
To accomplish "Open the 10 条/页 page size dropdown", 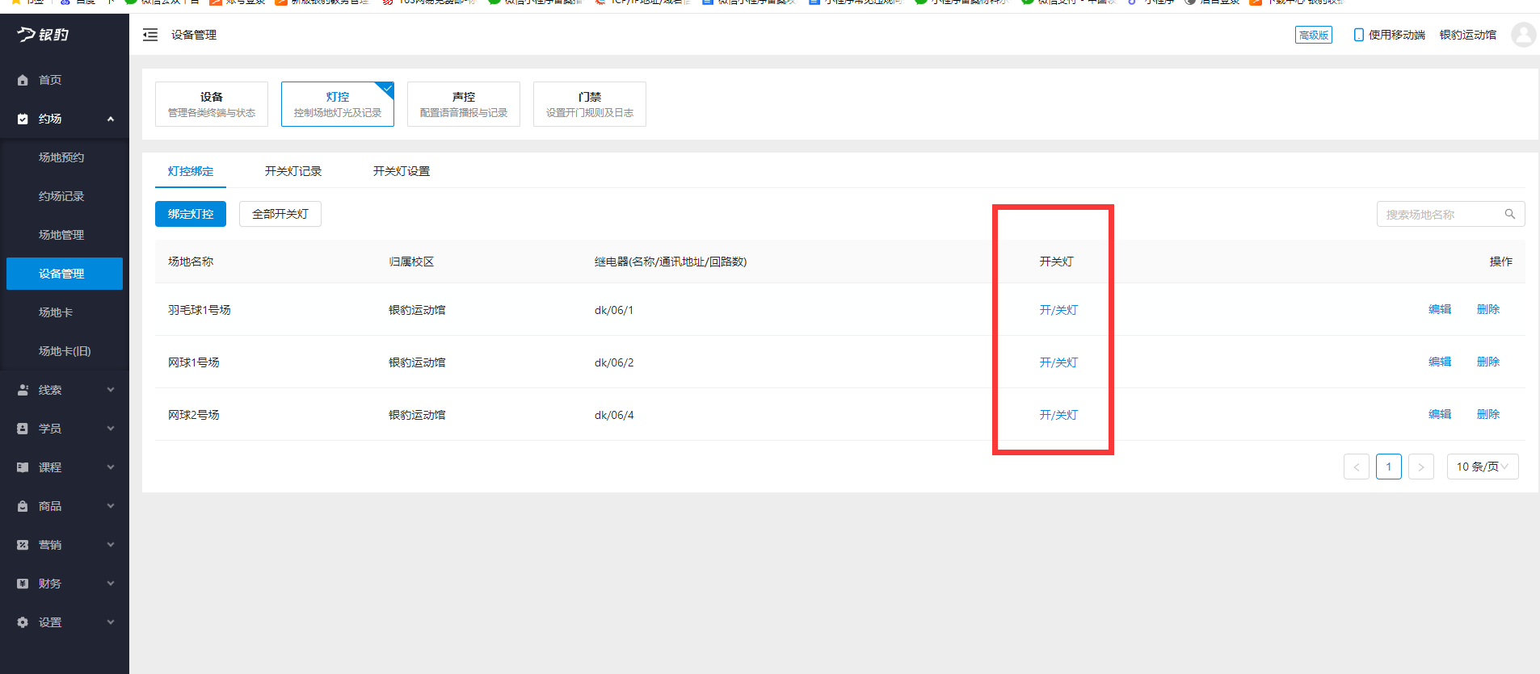I will [1482, 467].
